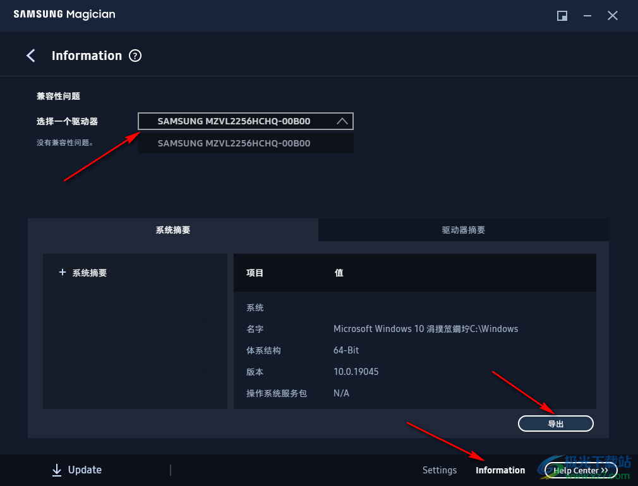The height and width of the screenshot is (486, 638).
Task: Click the 值 column header
Action: tap(339, 273)
